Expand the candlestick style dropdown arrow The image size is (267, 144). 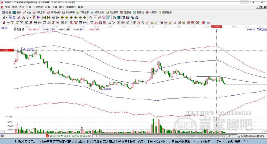point(31,18)
